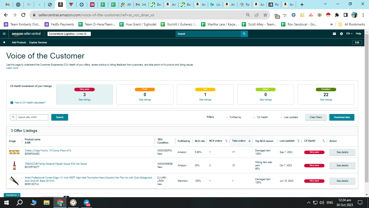Open the Windows Start menu
369x208 pixels.
(x=7, y=202)
